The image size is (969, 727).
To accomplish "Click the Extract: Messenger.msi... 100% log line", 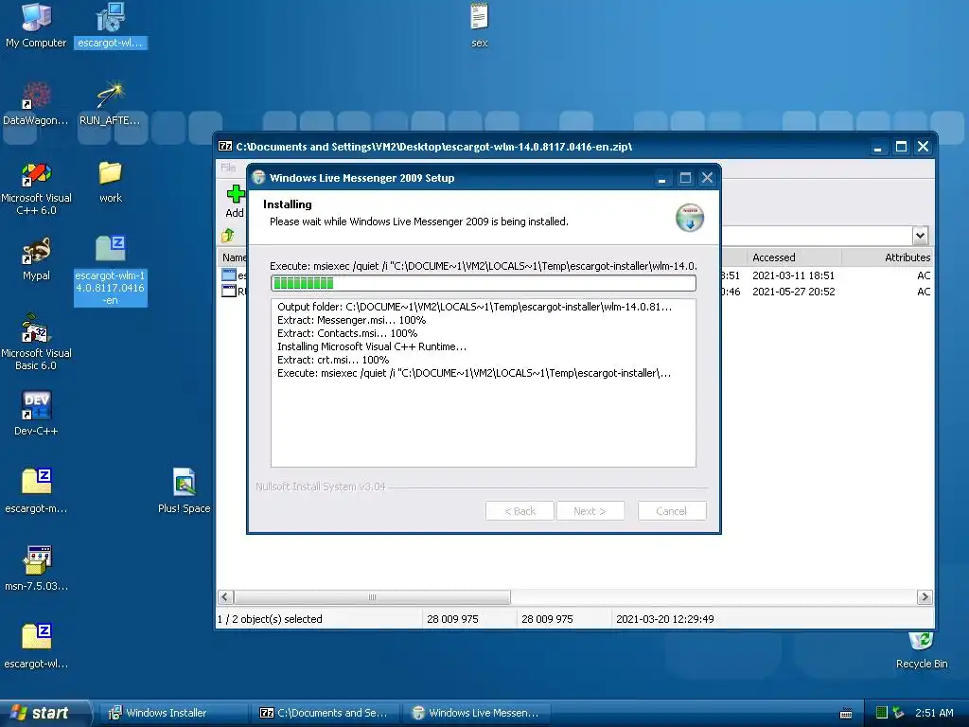I will click(352, 320).
